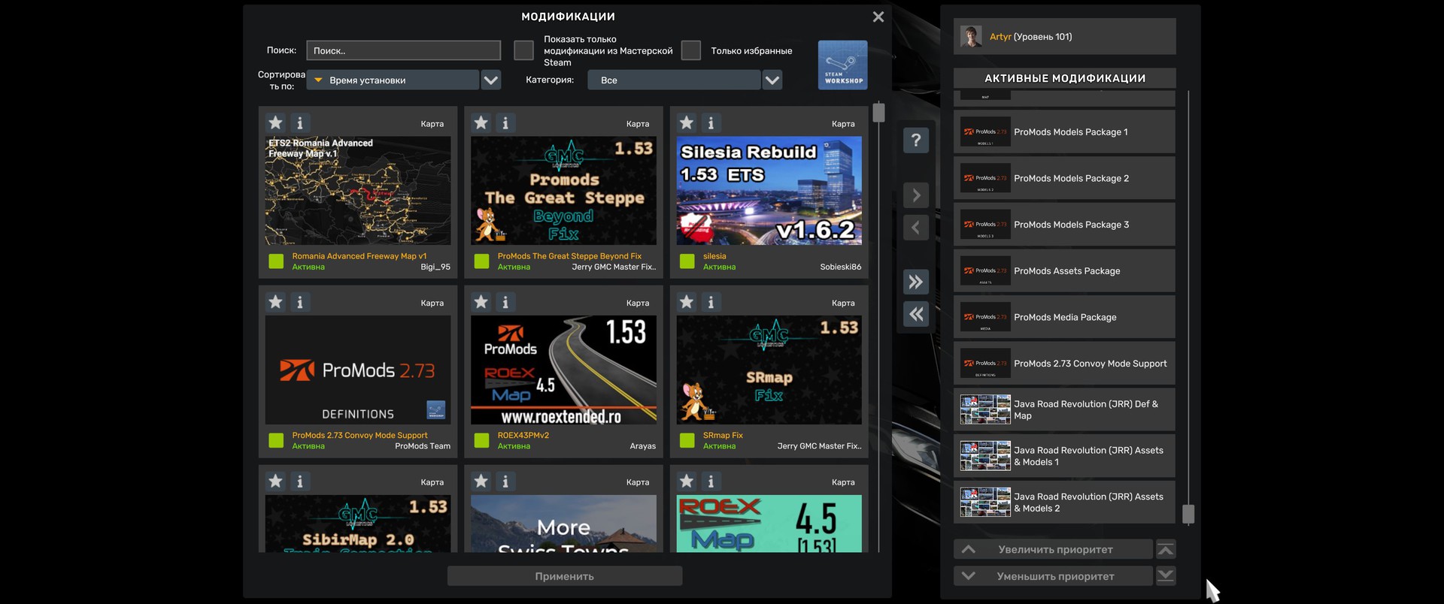Screen dimensions: 1444x604
Task: Show info for the ROEX43PMv2 mod
Action: click(505, 302)
